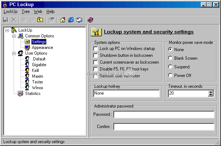This screenshot has height=146, width=221.
Task: Check Disable F5, F6, F8 boot keys
Action: 96,69
